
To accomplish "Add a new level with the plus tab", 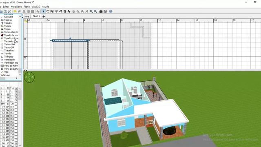I will [x=44, y=16].
